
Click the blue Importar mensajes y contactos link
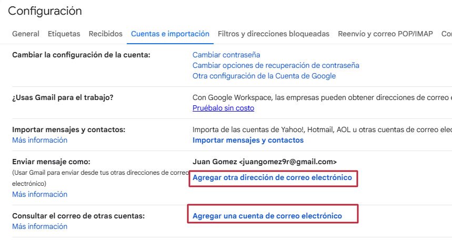(x=248, y=140)
